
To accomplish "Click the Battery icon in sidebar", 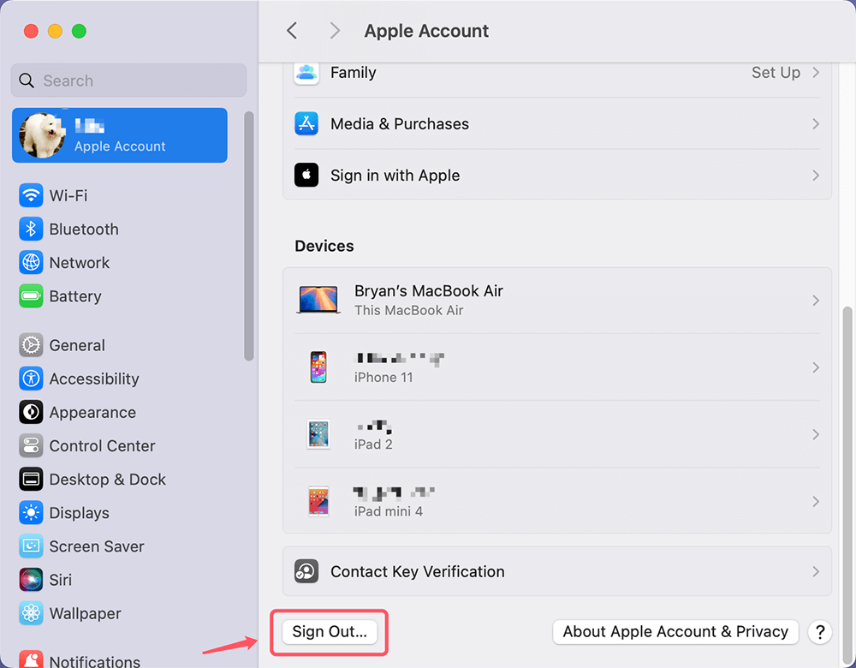I will click(31, 295).
